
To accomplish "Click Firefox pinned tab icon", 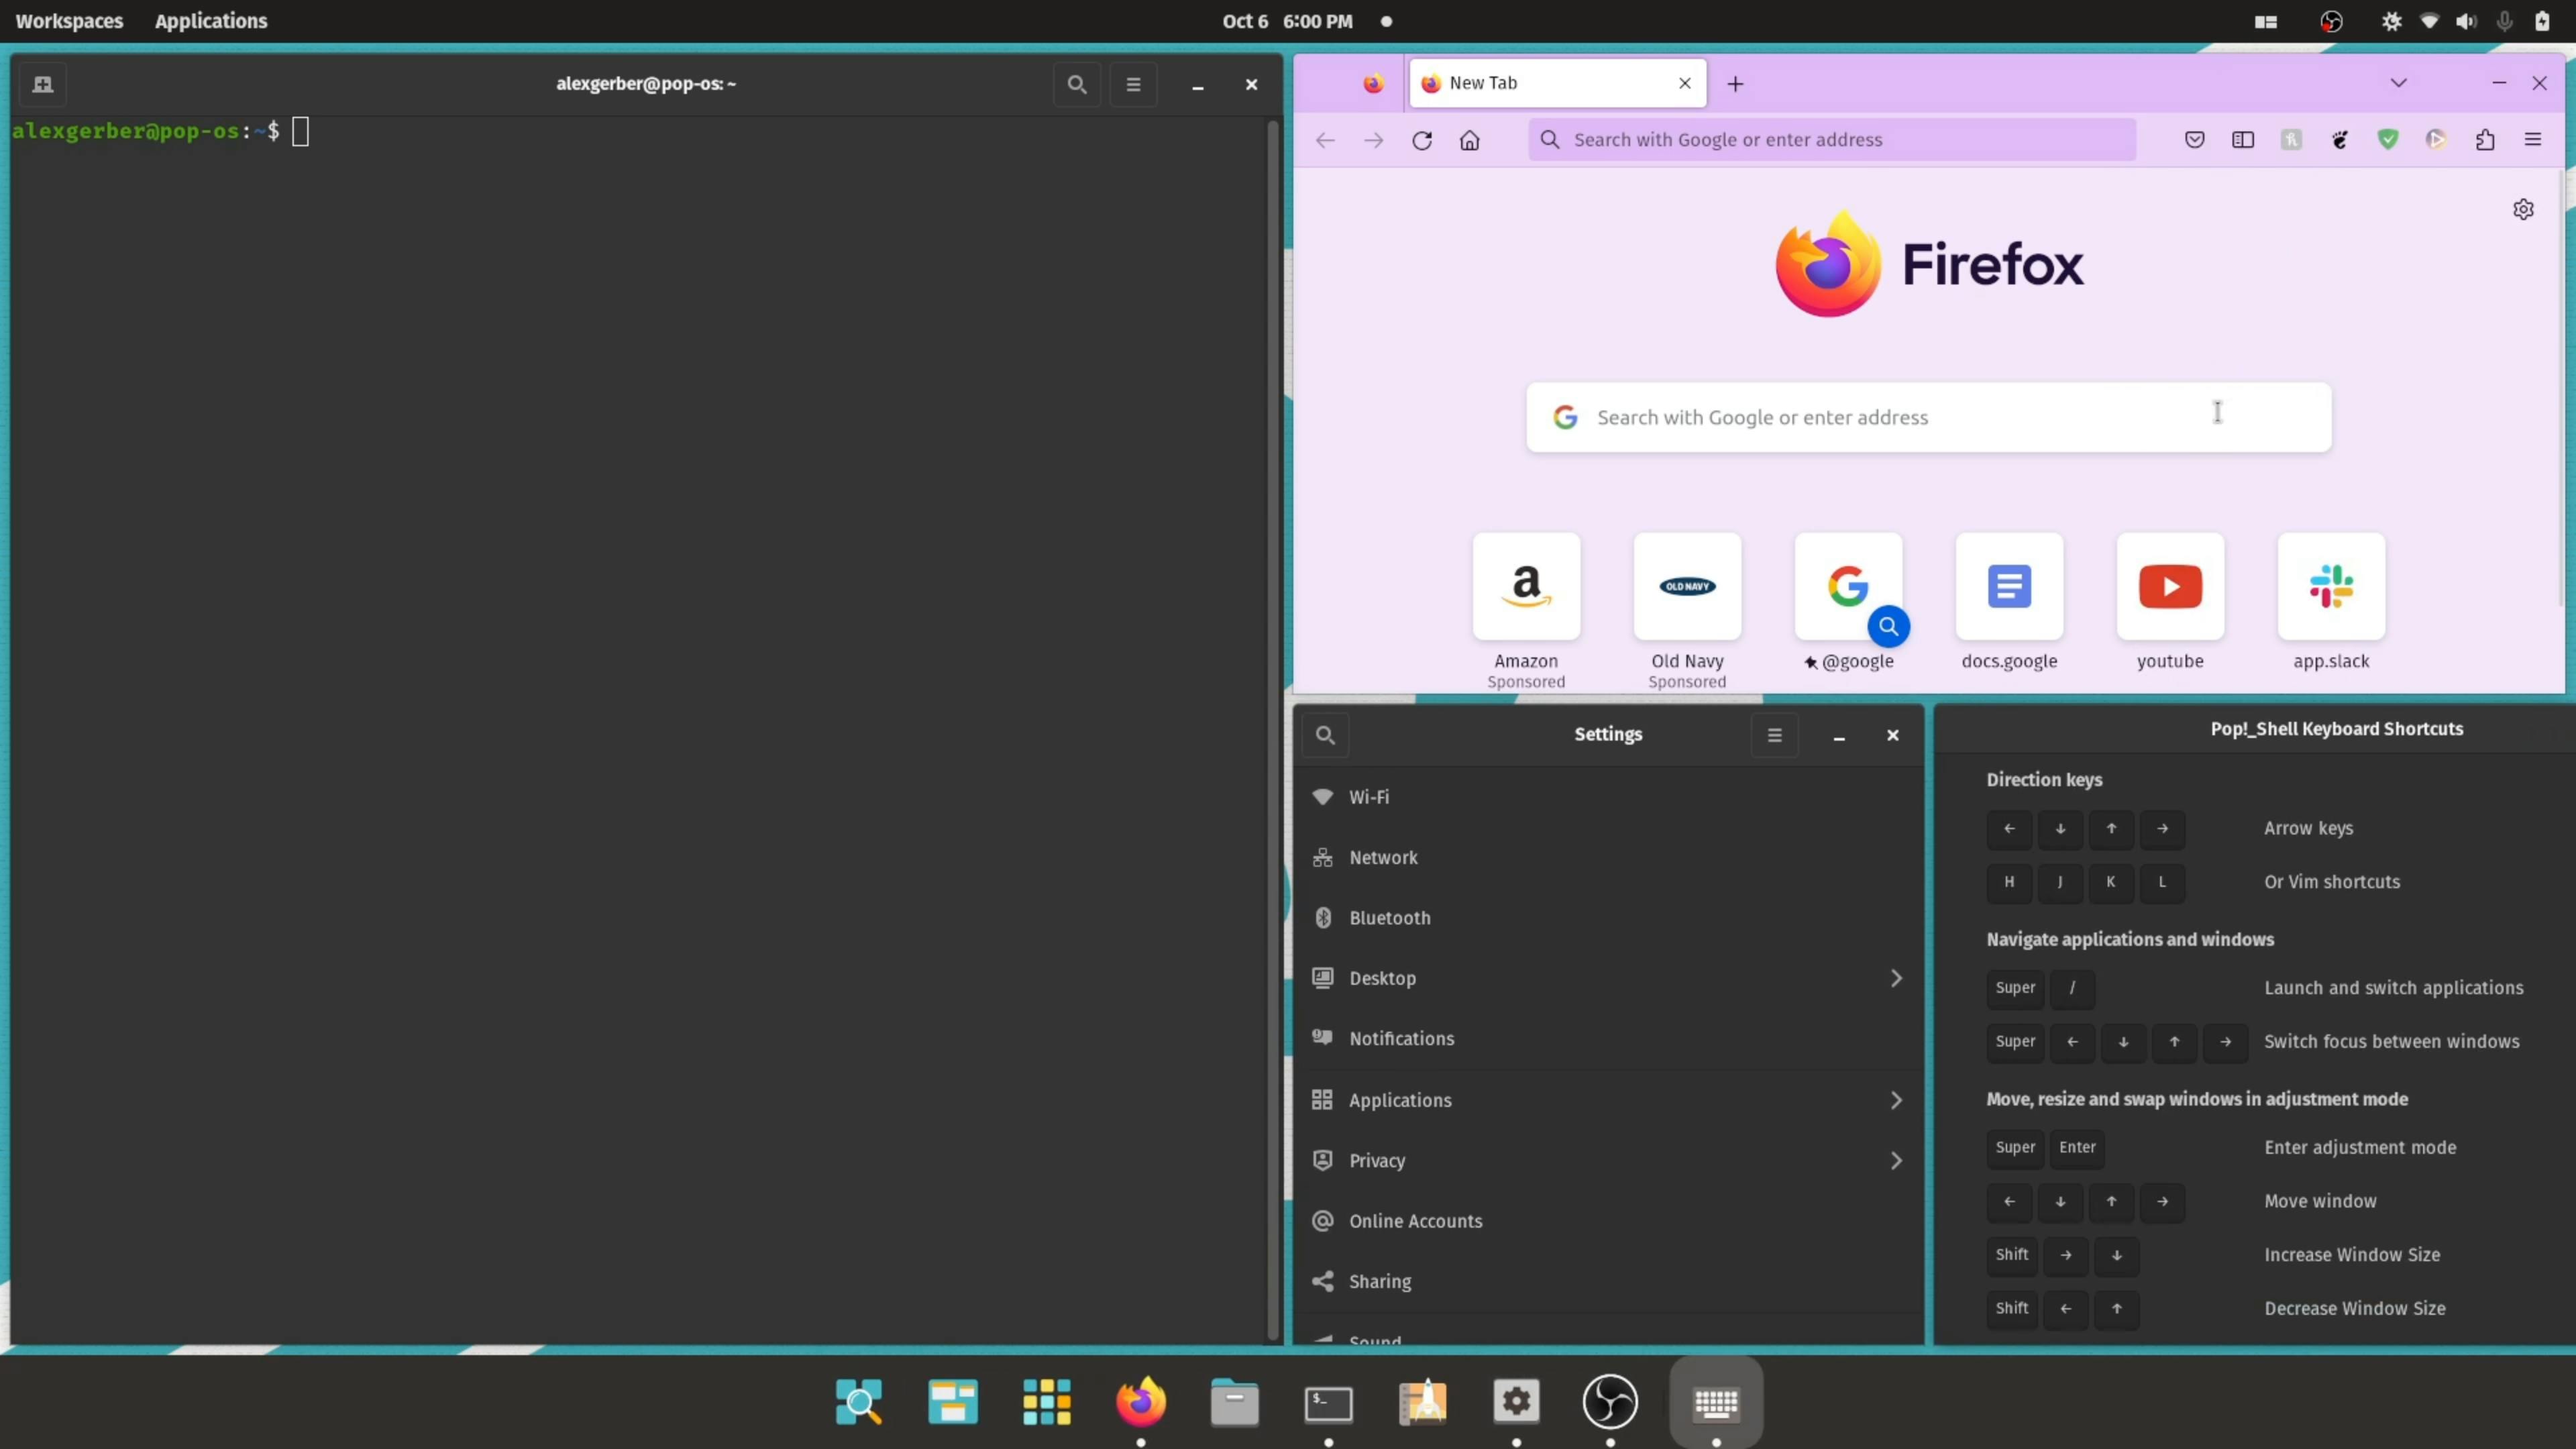I will 1373,83.
